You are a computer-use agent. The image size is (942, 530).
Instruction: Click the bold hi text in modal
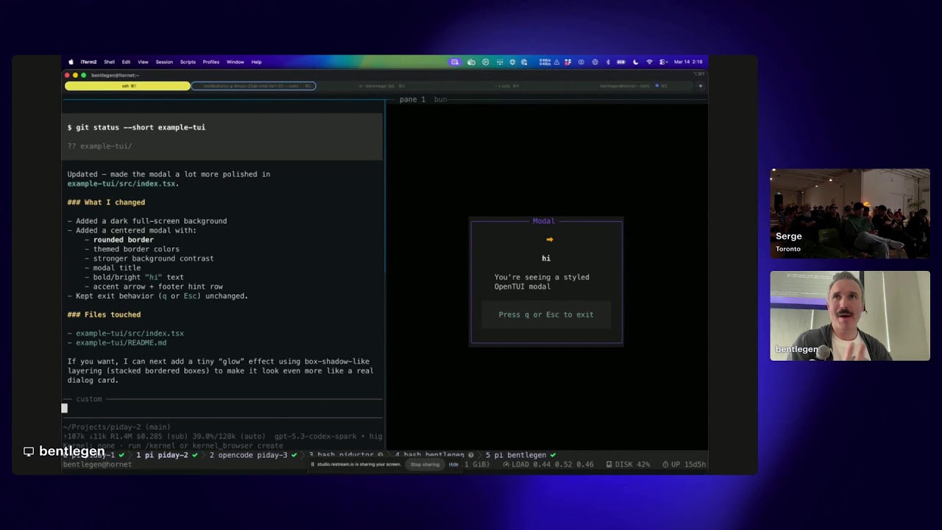point(546,258)
